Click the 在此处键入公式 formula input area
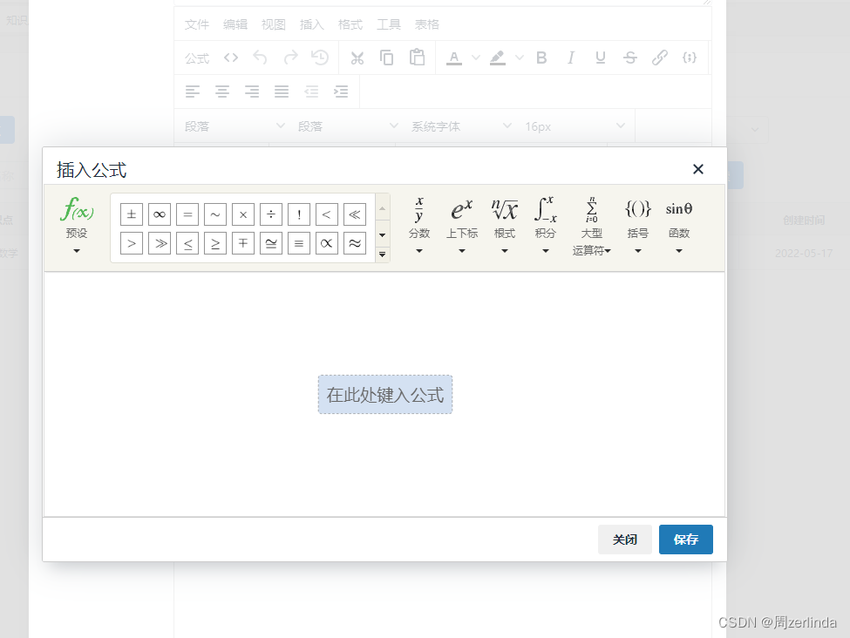This screenshot has width=850, height=638. pyautogui.click(x=384, y=394)
